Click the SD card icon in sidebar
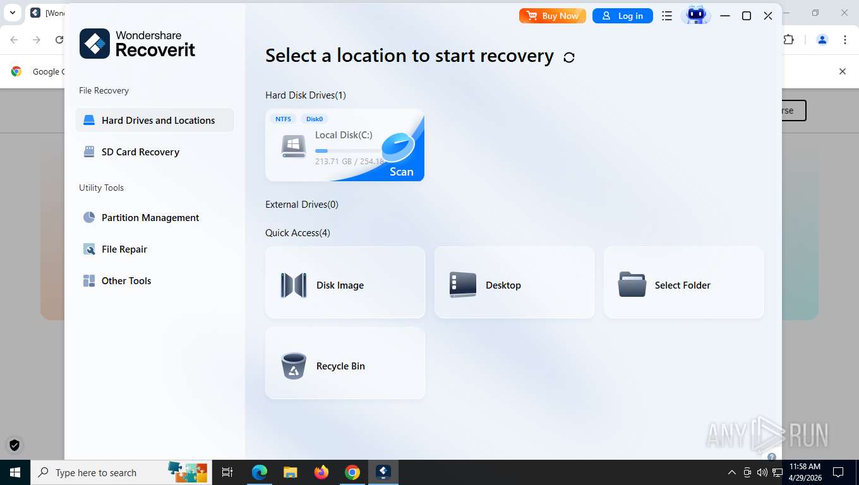 pyautogui.click(x=89, y=152)
